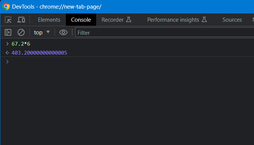Viewport: 254px width, 145px height.
Task: Select the Console tab
Action: click(81, 20)
